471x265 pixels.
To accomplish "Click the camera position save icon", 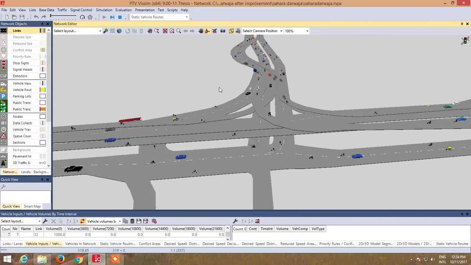I will click(223, 31).
